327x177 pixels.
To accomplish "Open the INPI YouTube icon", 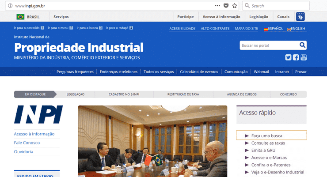I will tap(304, 57).
